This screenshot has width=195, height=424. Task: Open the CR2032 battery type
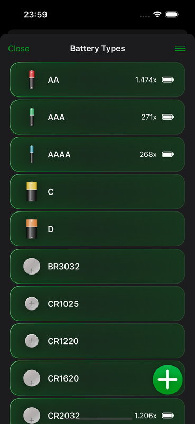pos(97,411)
